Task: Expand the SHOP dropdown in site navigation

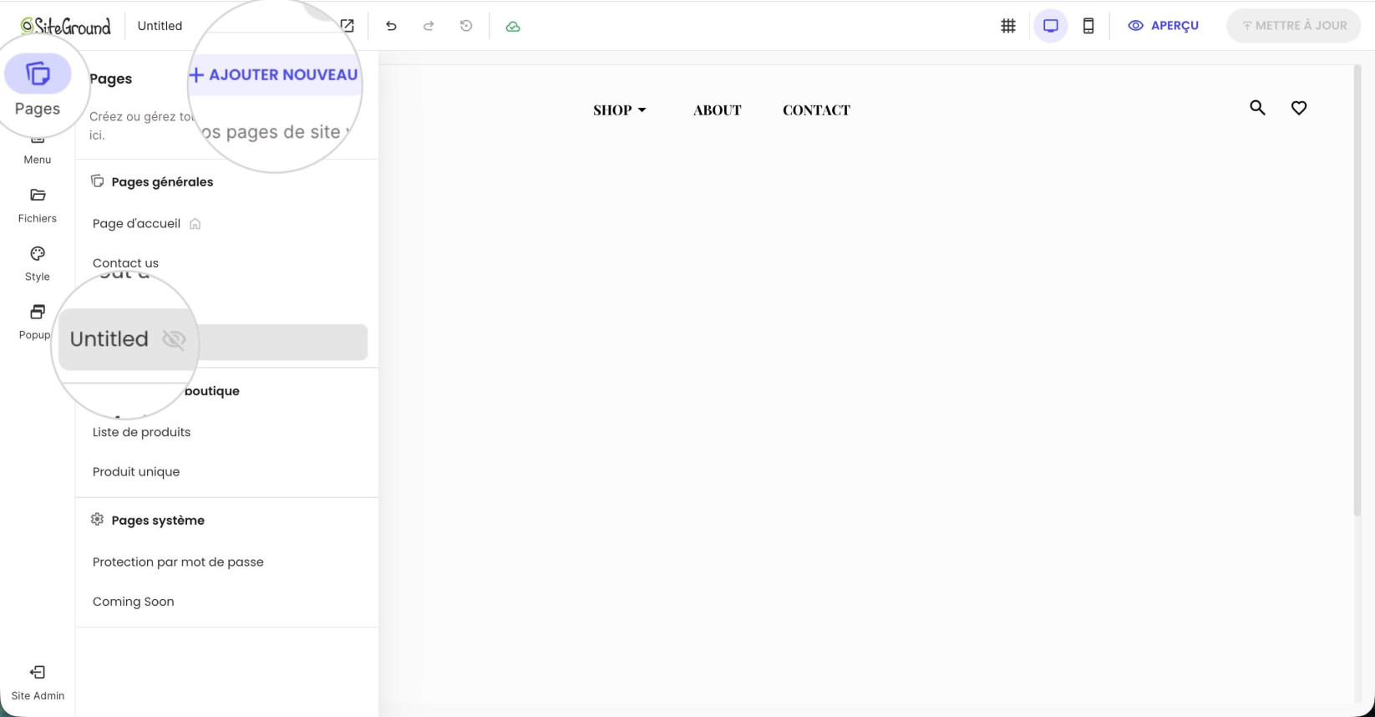Action: (620, 109)
